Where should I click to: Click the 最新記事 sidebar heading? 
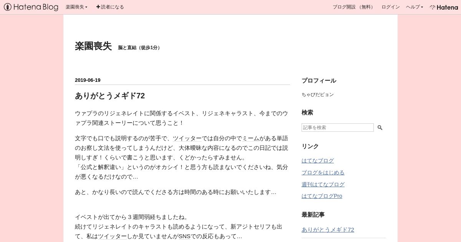[313, 215]
